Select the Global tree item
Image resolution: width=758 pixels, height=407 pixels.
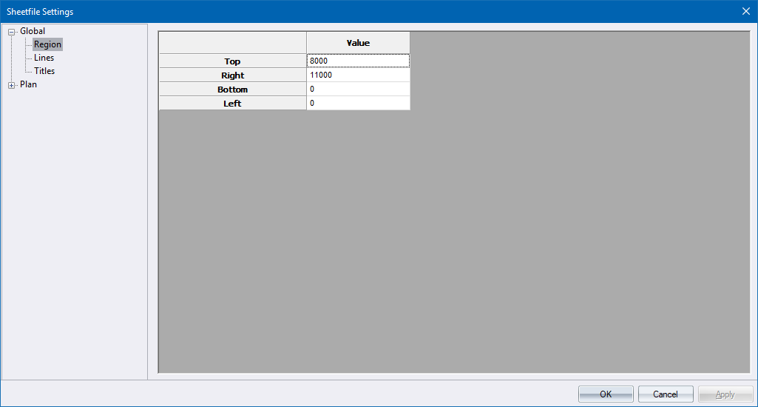[x=33, y=31]
